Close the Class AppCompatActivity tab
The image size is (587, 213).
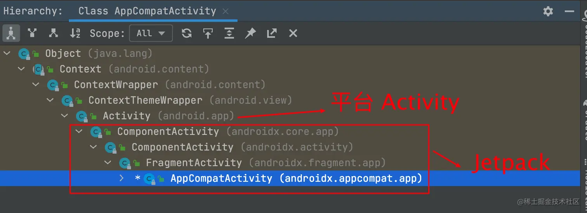click(x=225, y=11)
